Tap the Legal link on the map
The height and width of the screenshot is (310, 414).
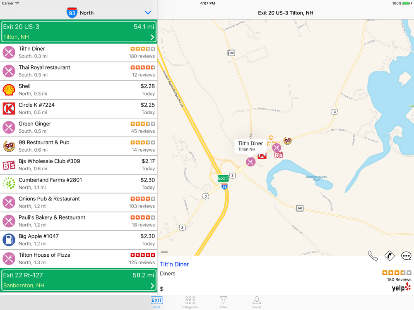(164, 252)
